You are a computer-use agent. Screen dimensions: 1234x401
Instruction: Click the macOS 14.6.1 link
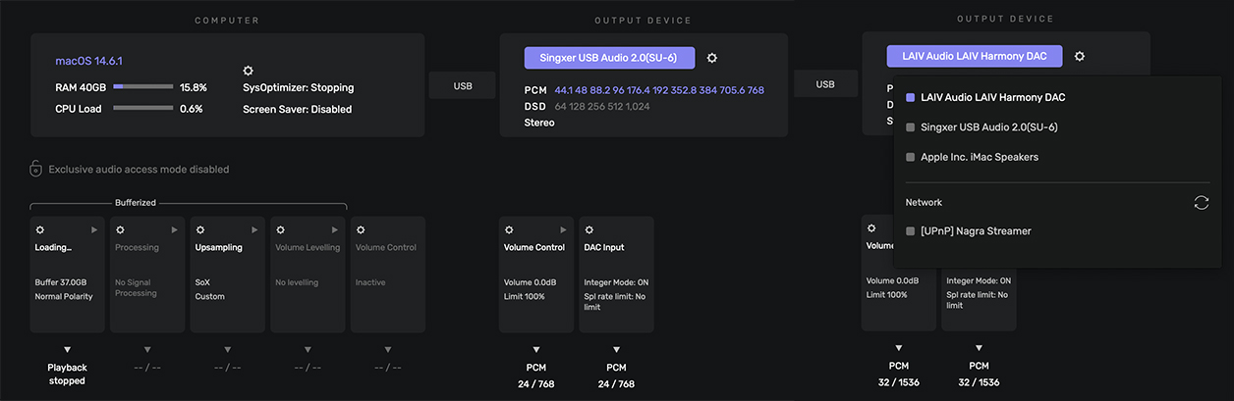(88, 61)
